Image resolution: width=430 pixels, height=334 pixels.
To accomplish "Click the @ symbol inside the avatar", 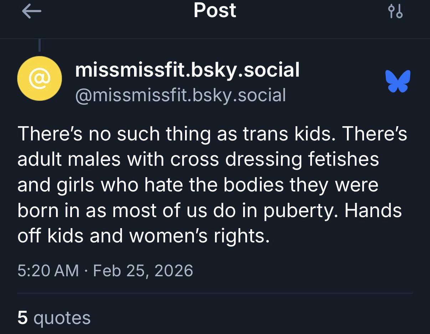I will coord(40,78).
